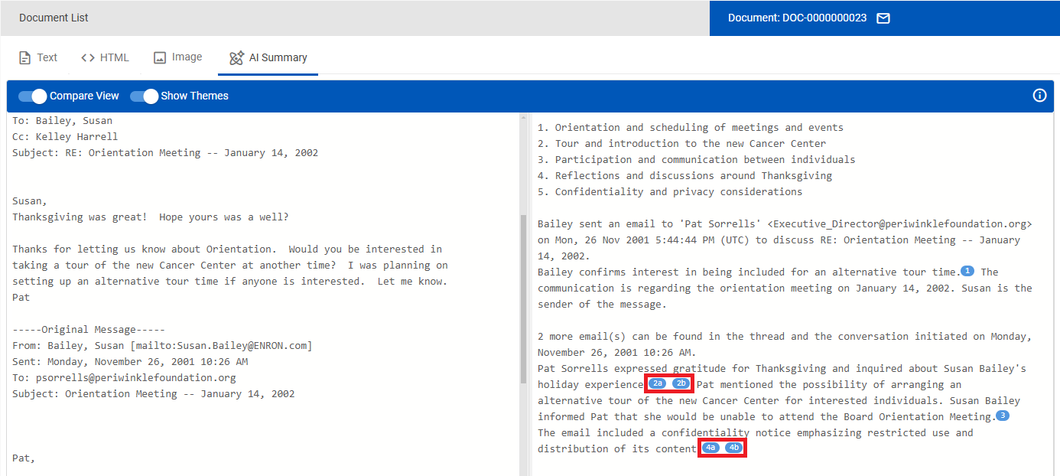The height and width of the screenshot is (476, 1060).
Task: Click citation badge 3 in the summary
Action: pos(1003,416)
